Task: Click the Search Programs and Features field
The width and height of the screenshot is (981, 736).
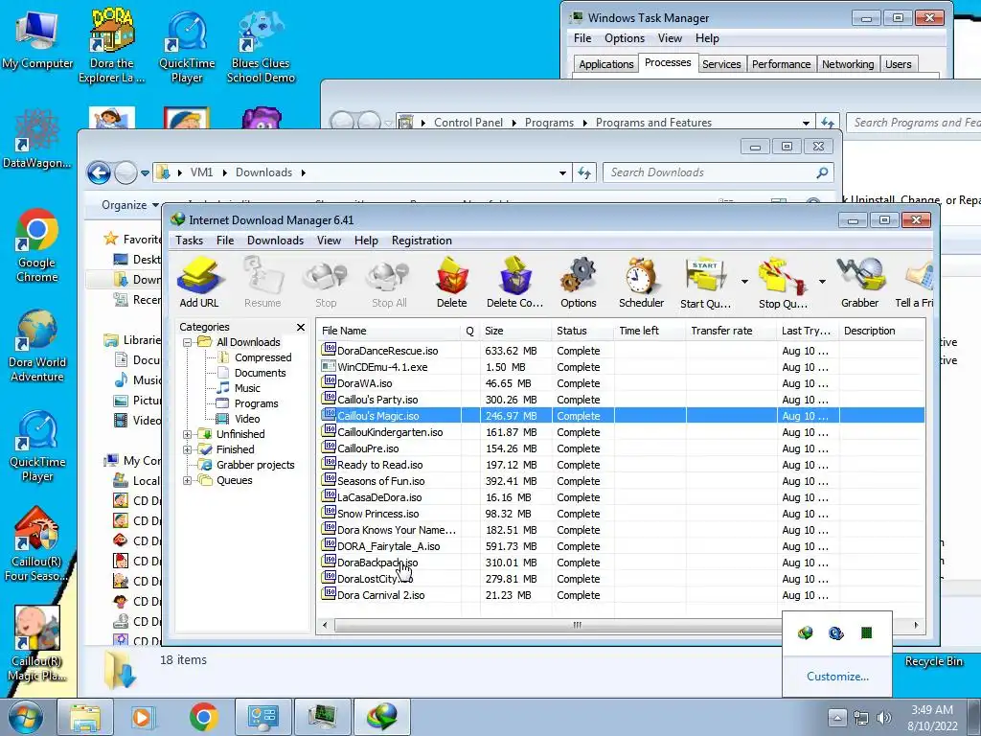Action: [x=913, y=123]
